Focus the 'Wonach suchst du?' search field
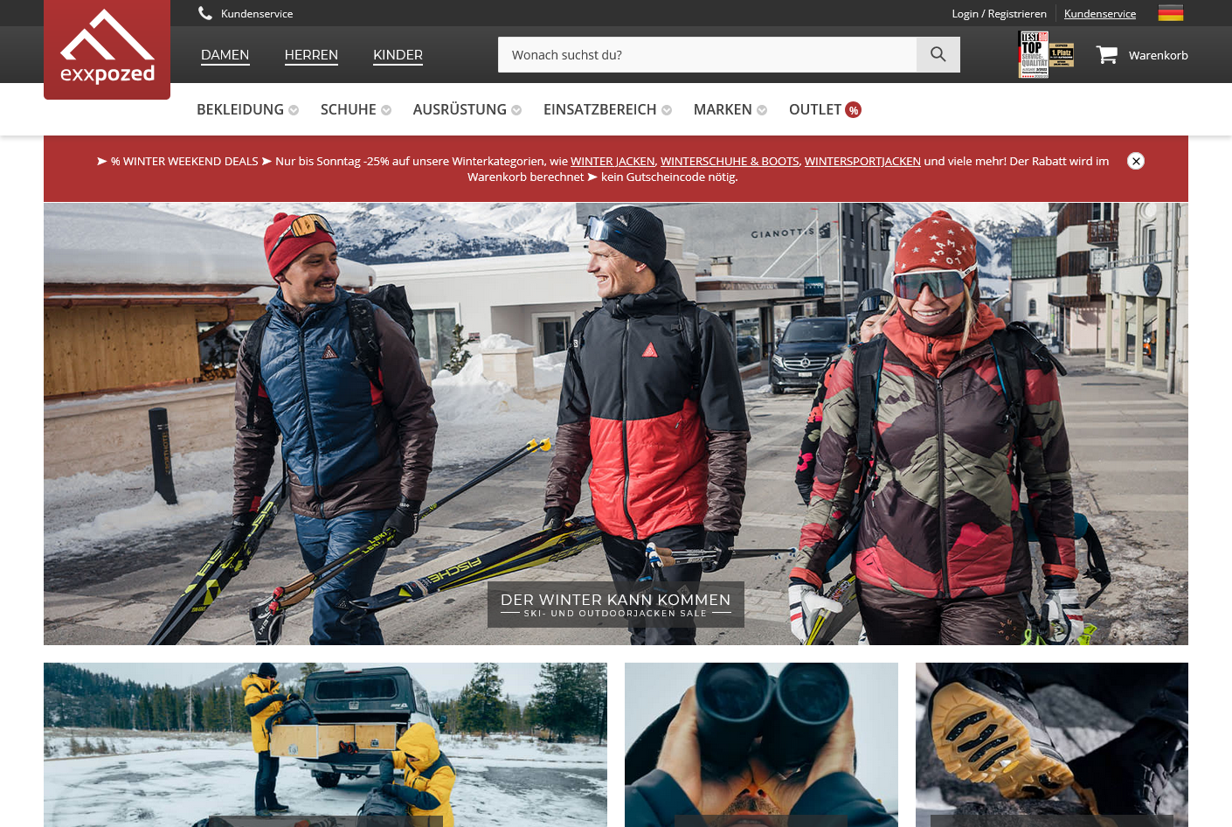 707,55
